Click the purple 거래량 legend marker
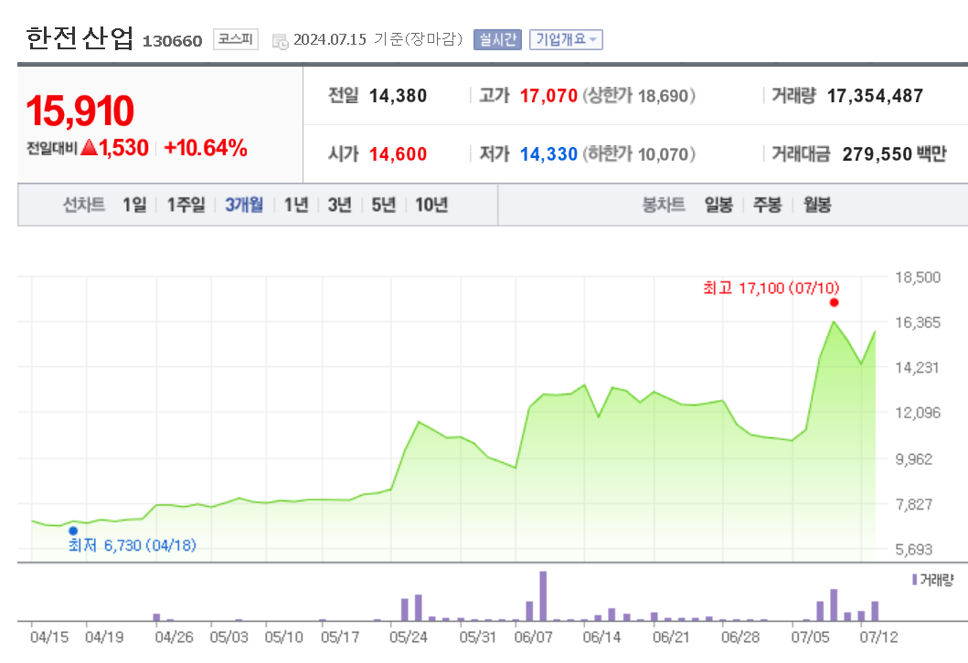Screen dimensions: 968x663 pos(914,580)
